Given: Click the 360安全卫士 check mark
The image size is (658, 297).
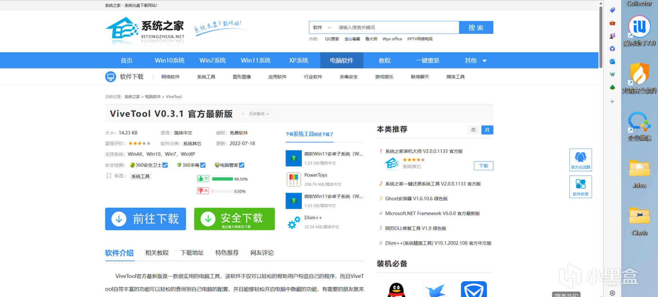Looking at the screenshot, I should (165, 165).
